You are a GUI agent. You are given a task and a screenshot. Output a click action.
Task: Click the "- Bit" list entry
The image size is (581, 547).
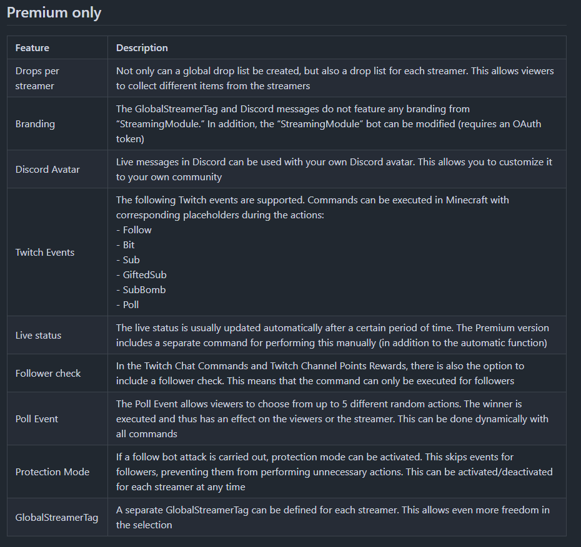pyautogui.click(x=126, y=245)
